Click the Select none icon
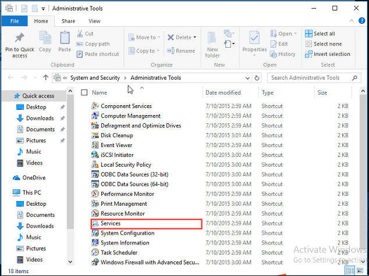This screenshot has height=276, width=369. [x=308, y=44]
